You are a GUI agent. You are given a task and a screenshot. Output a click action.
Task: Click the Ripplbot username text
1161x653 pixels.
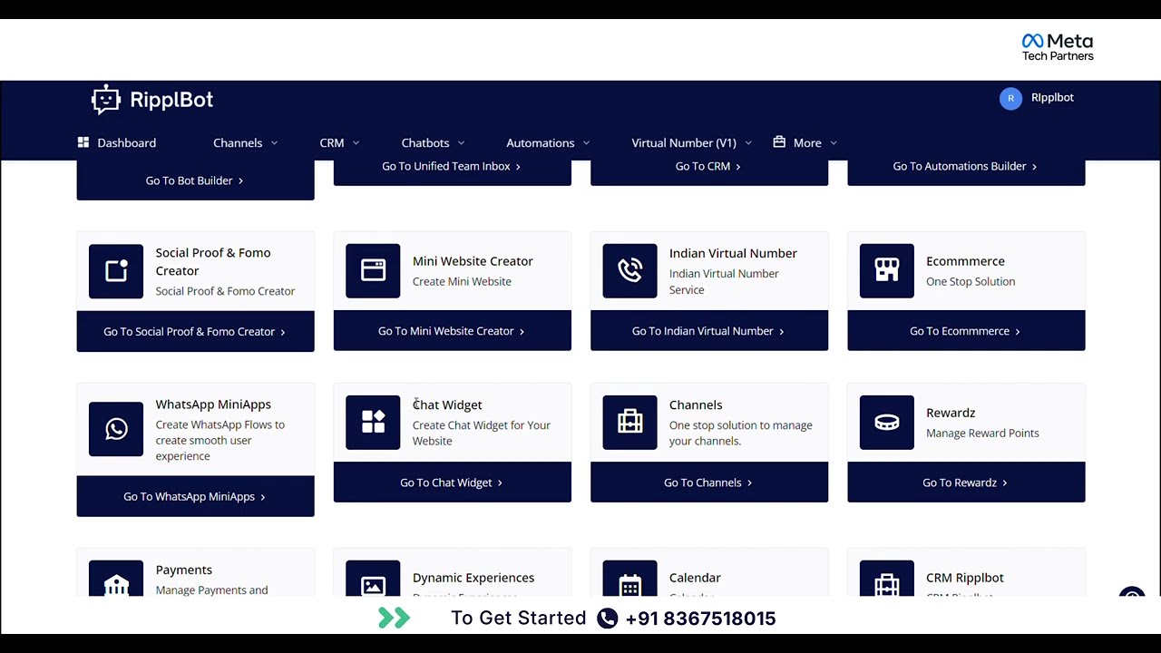[1052, 97]
